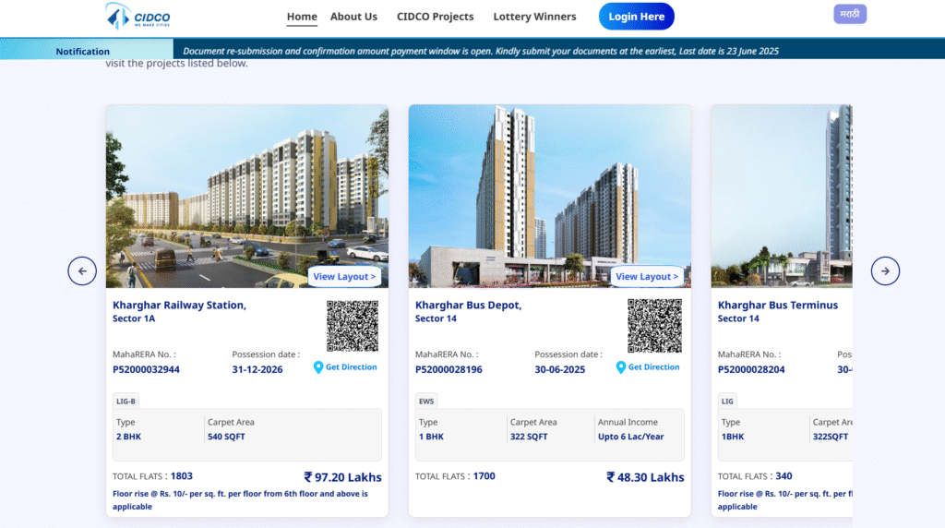The image size is (945, 528).
Task: Click Upto 6 Lac/Year annual income
Action: click(630, 437)
